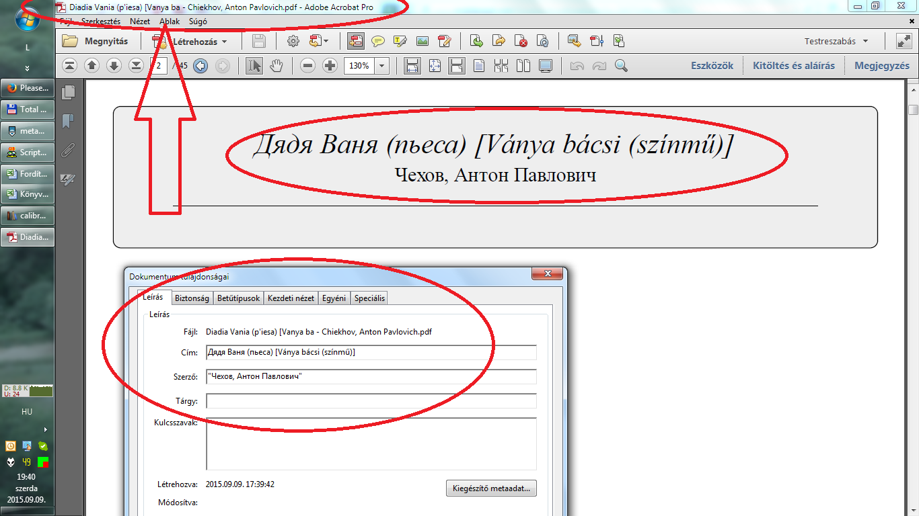The width and height of the screenshot is (919, 516).
Task: Open the Súgó help menu
Action: point(198,21)
